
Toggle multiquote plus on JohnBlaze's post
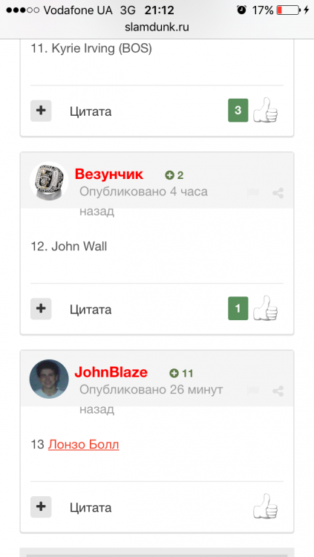click(x=41, y=506)
